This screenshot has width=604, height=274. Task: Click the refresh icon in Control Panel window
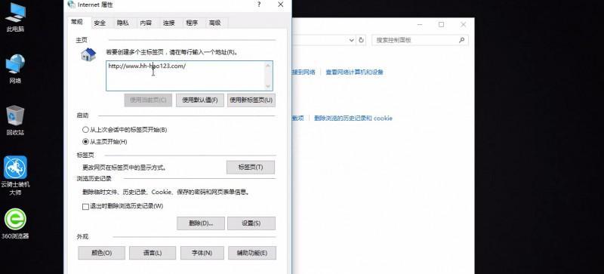[x=361, y=40]
